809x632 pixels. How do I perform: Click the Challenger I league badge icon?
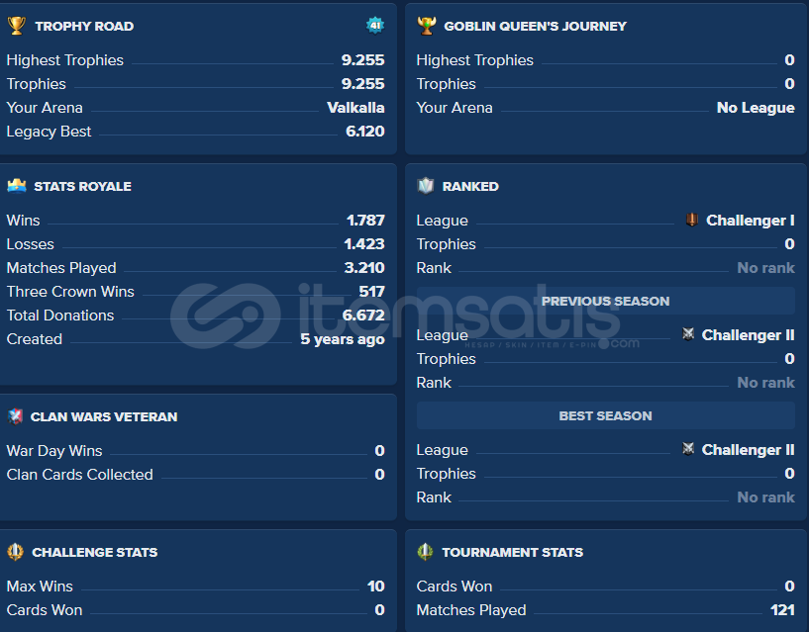pos(692,221)
